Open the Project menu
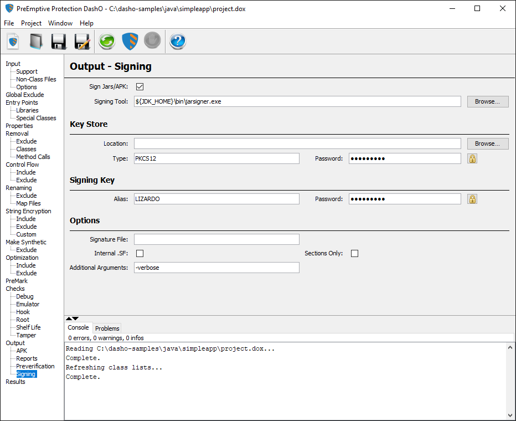 [31, 23]
